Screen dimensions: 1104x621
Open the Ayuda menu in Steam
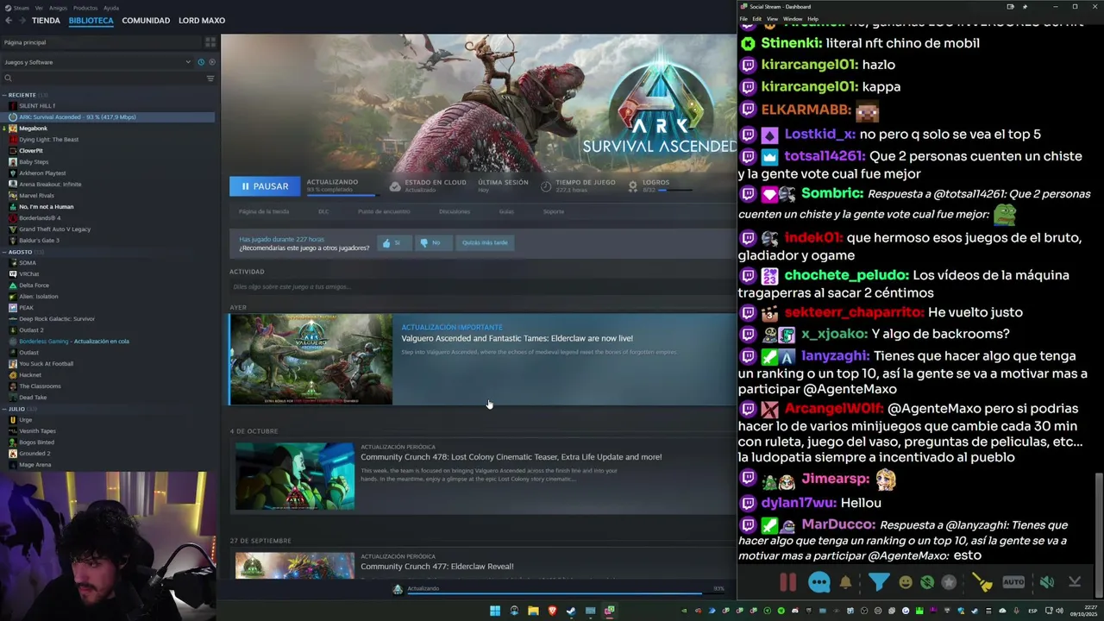[x=111, y=8]
